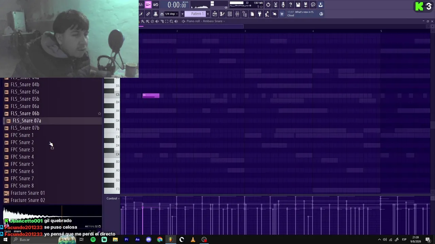Click the undo history icon in top toolbar

(268, 5)
